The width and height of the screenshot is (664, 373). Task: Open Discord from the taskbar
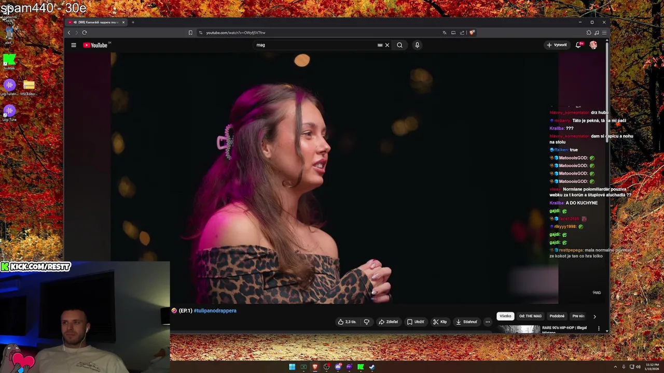point(338,367)
